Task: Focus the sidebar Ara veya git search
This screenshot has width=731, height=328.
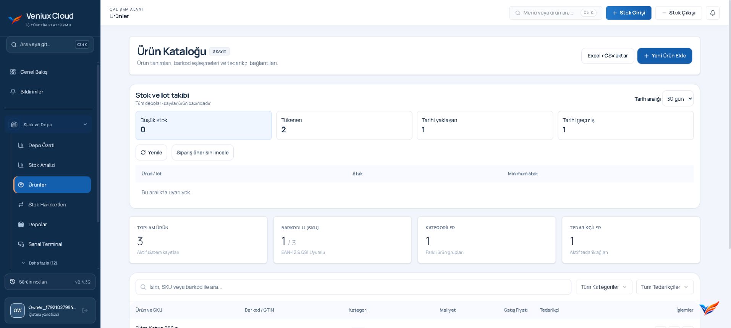Action: pos(50,45)
